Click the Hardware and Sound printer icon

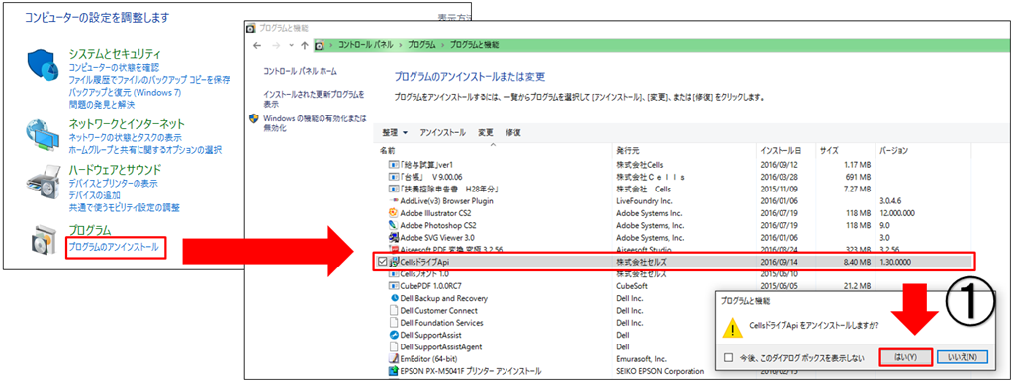pos(43,185)
